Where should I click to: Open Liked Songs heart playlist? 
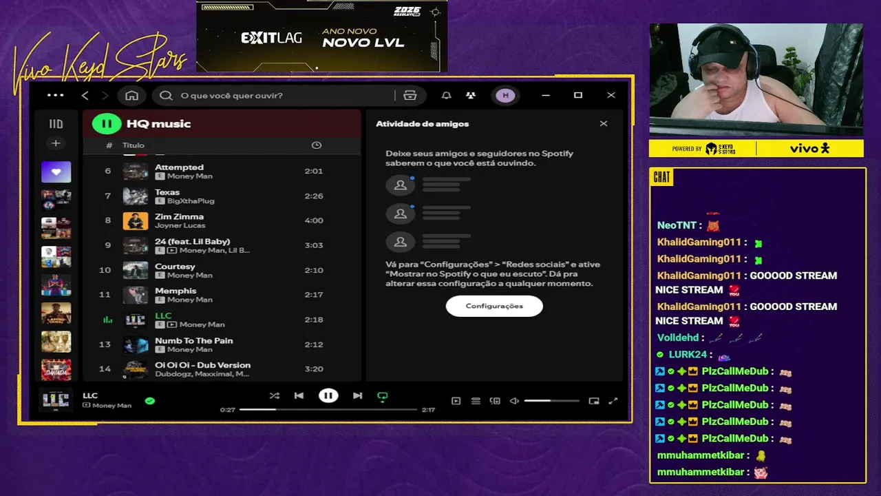pos(56,172)
